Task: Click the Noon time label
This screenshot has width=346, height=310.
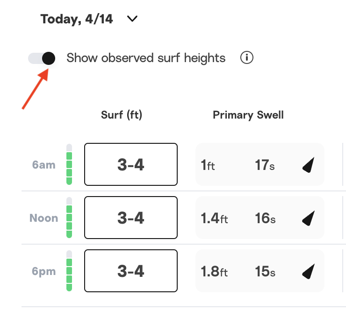Action: (44, 218)
